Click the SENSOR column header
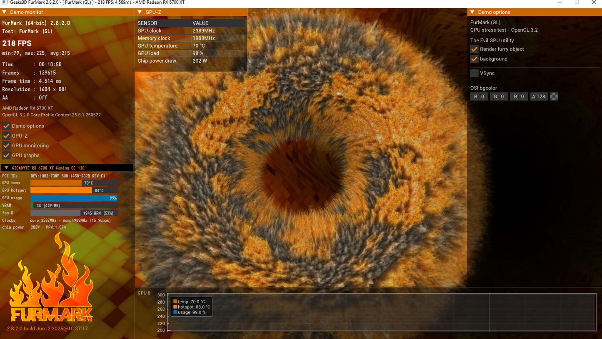 (x=164, y=23)
